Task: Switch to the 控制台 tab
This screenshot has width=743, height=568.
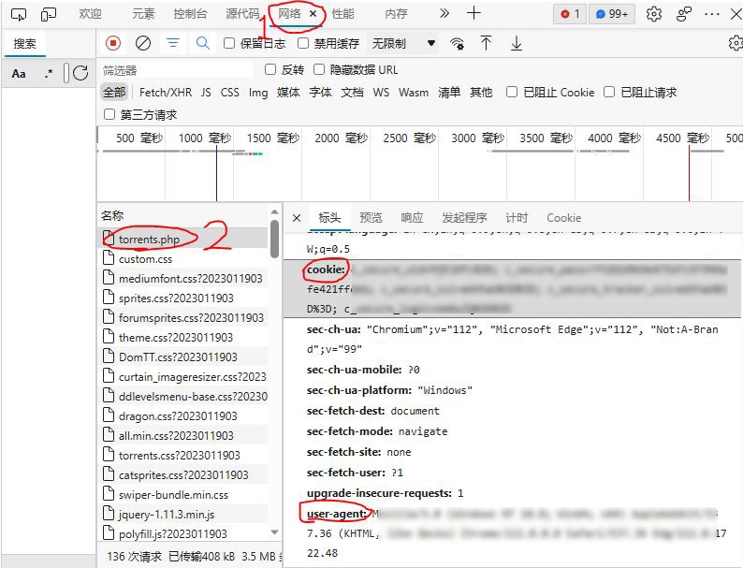Action: click(191, 14)
